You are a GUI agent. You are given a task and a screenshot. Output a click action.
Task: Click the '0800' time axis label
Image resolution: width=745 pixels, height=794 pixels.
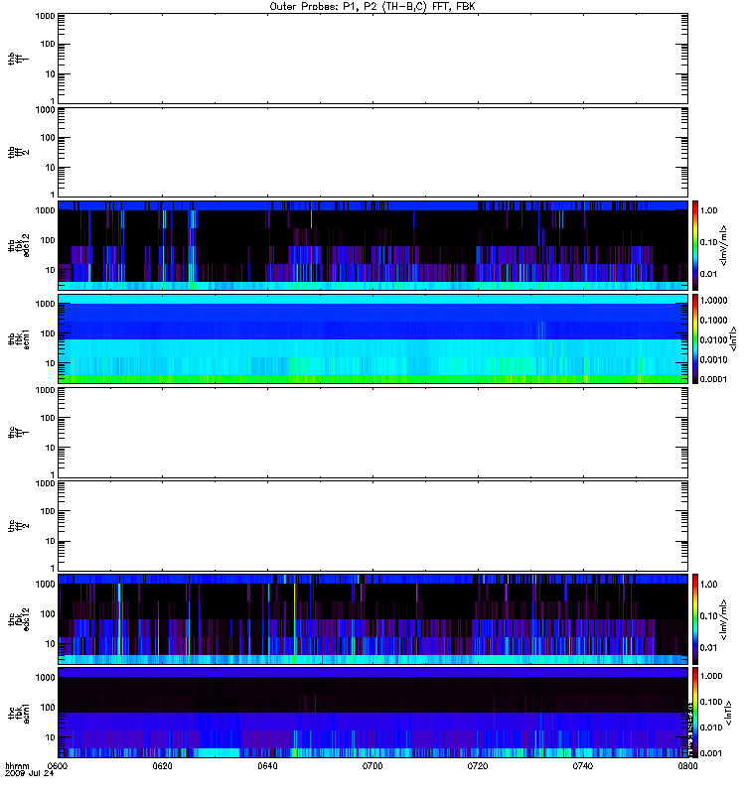point(687,765)
